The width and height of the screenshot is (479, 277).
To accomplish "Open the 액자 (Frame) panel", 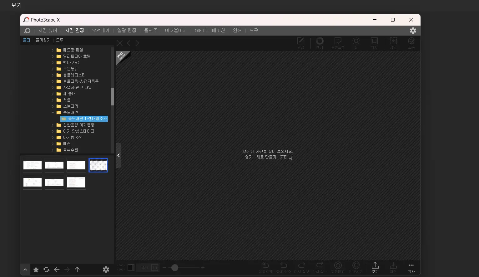I will pos(374,43).
